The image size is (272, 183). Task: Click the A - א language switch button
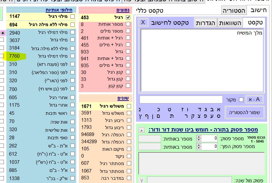point(255,99)
